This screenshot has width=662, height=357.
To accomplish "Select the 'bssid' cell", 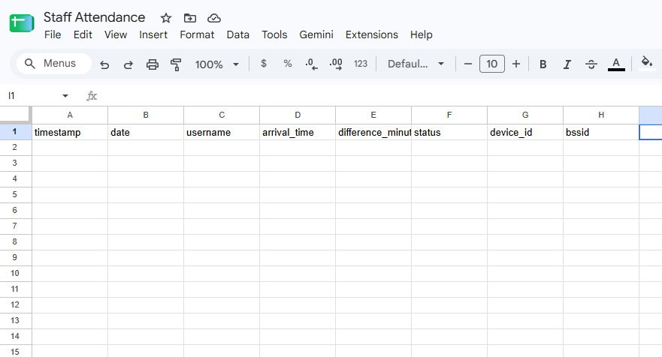I will pyautogui.click(x=601, y=132).
